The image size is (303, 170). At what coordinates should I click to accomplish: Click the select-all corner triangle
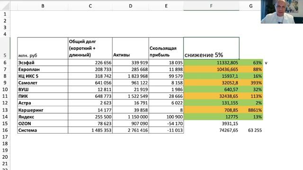pyautogui.click(x=5, y=6)
